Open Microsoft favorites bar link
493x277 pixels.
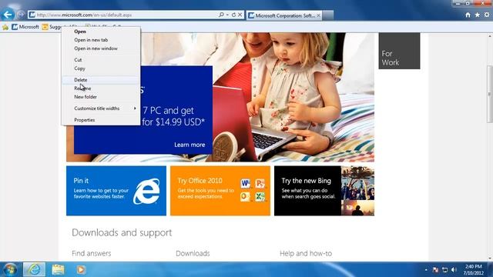pyautogui.click(x=25, y=27)
